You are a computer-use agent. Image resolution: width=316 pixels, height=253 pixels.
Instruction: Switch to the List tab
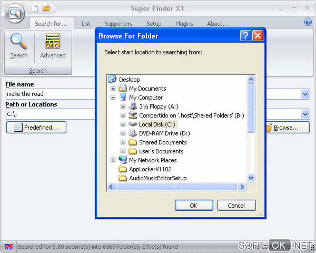(86, 24)
